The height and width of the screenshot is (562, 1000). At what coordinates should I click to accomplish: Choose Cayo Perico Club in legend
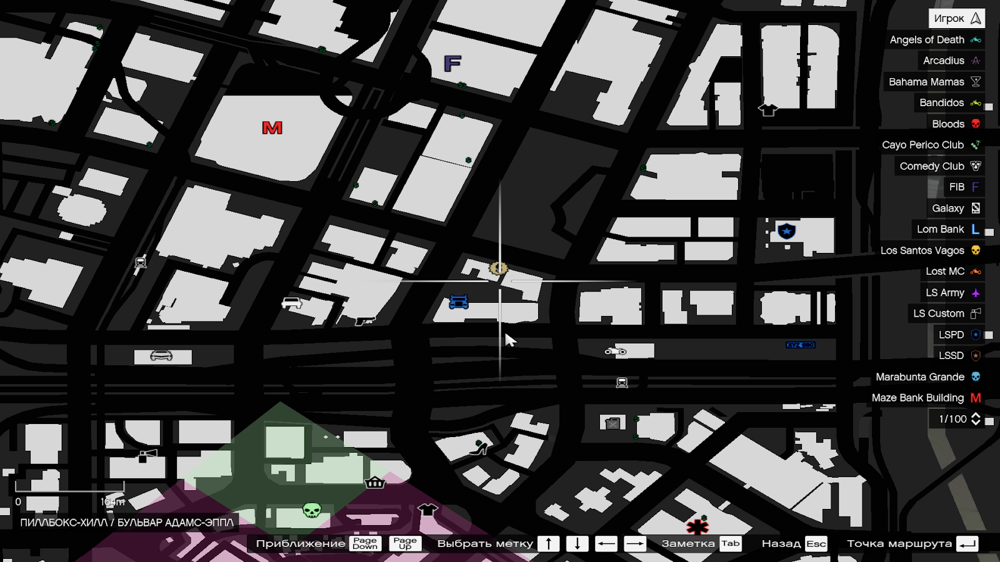(931, 145)
